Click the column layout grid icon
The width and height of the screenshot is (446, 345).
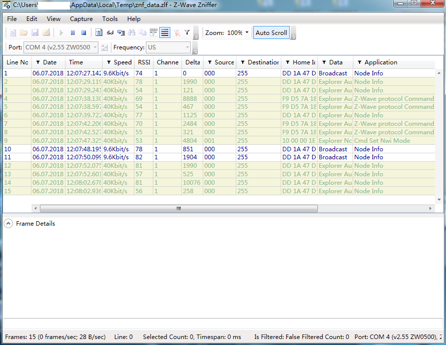pos(154,33)
